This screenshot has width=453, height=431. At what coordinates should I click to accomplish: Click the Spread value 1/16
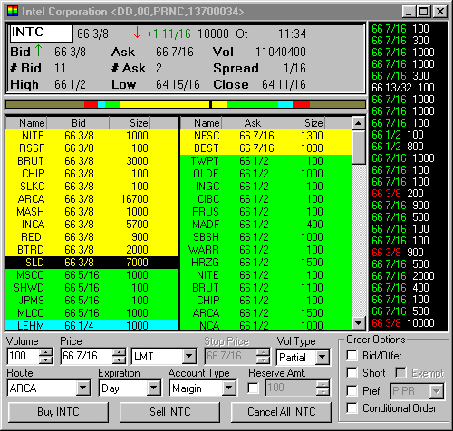tap(294, 68)
